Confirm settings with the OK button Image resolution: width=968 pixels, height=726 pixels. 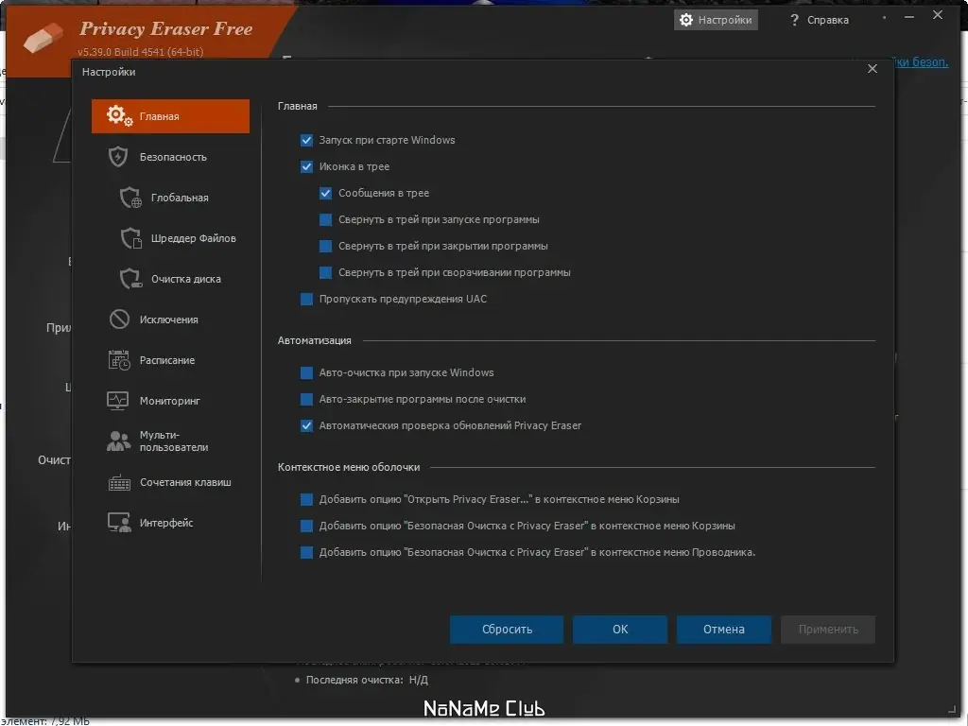620,629
